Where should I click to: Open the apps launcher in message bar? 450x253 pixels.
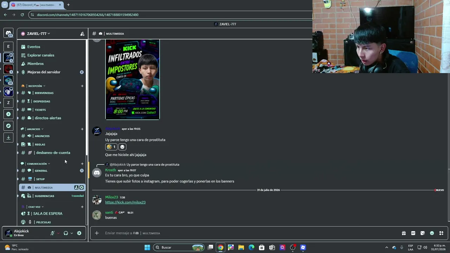pos(441,233)
